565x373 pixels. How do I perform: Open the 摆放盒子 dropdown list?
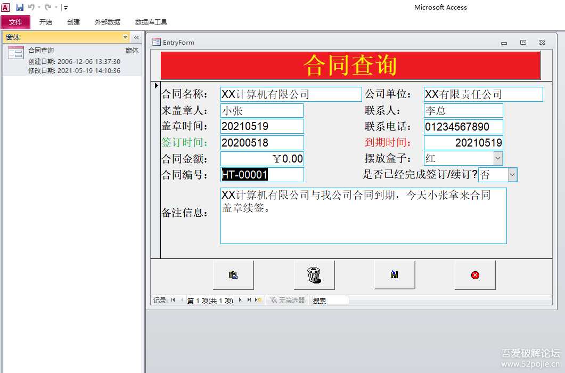point(498,158)
